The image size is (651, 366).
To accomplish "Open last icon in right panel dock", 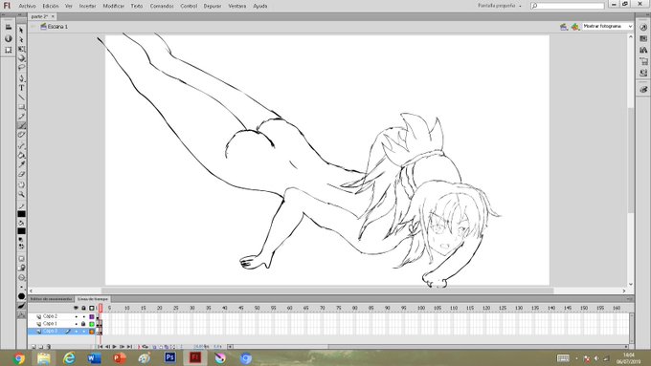I will pyautogui.click(x=643, y=89).
